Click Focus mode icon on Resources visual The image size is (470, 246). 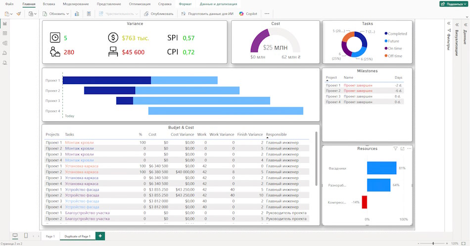pyautogui.click(x=402, y=148)
